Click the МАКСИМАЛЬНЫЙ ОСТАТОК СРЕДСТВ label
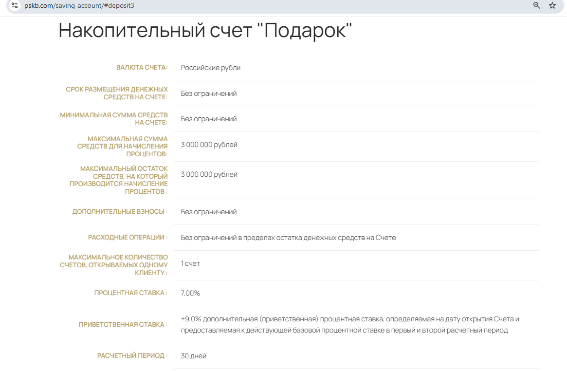The image size is (567, 371). coord(119,180)
